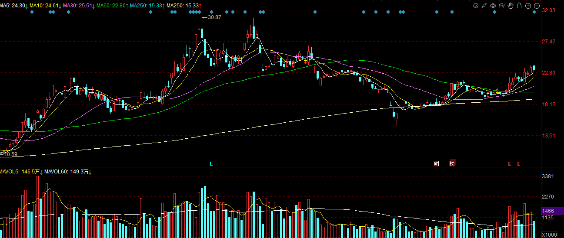
Task: Click the 1135 volume axis label
Action: [549, 218]
